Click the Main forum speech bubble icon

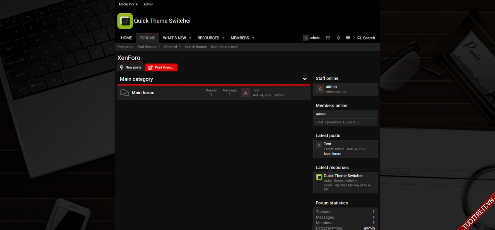click(x=125, y=93)
